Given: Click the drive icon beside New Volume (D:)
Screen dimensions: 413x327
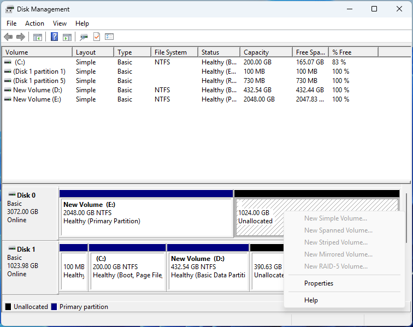Looking at the screenshot, I should click(x=8, y=90).
